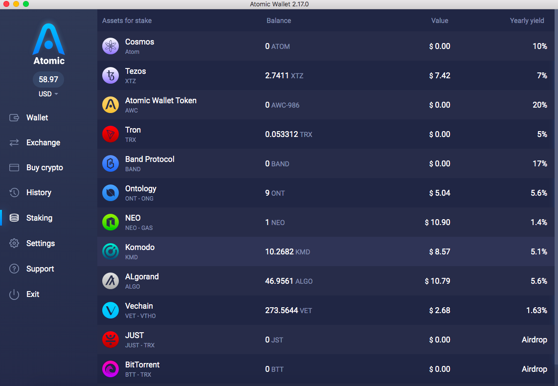
Task: Select the JUST asset name
Action: pyautogui.click(x=134, y=336)
